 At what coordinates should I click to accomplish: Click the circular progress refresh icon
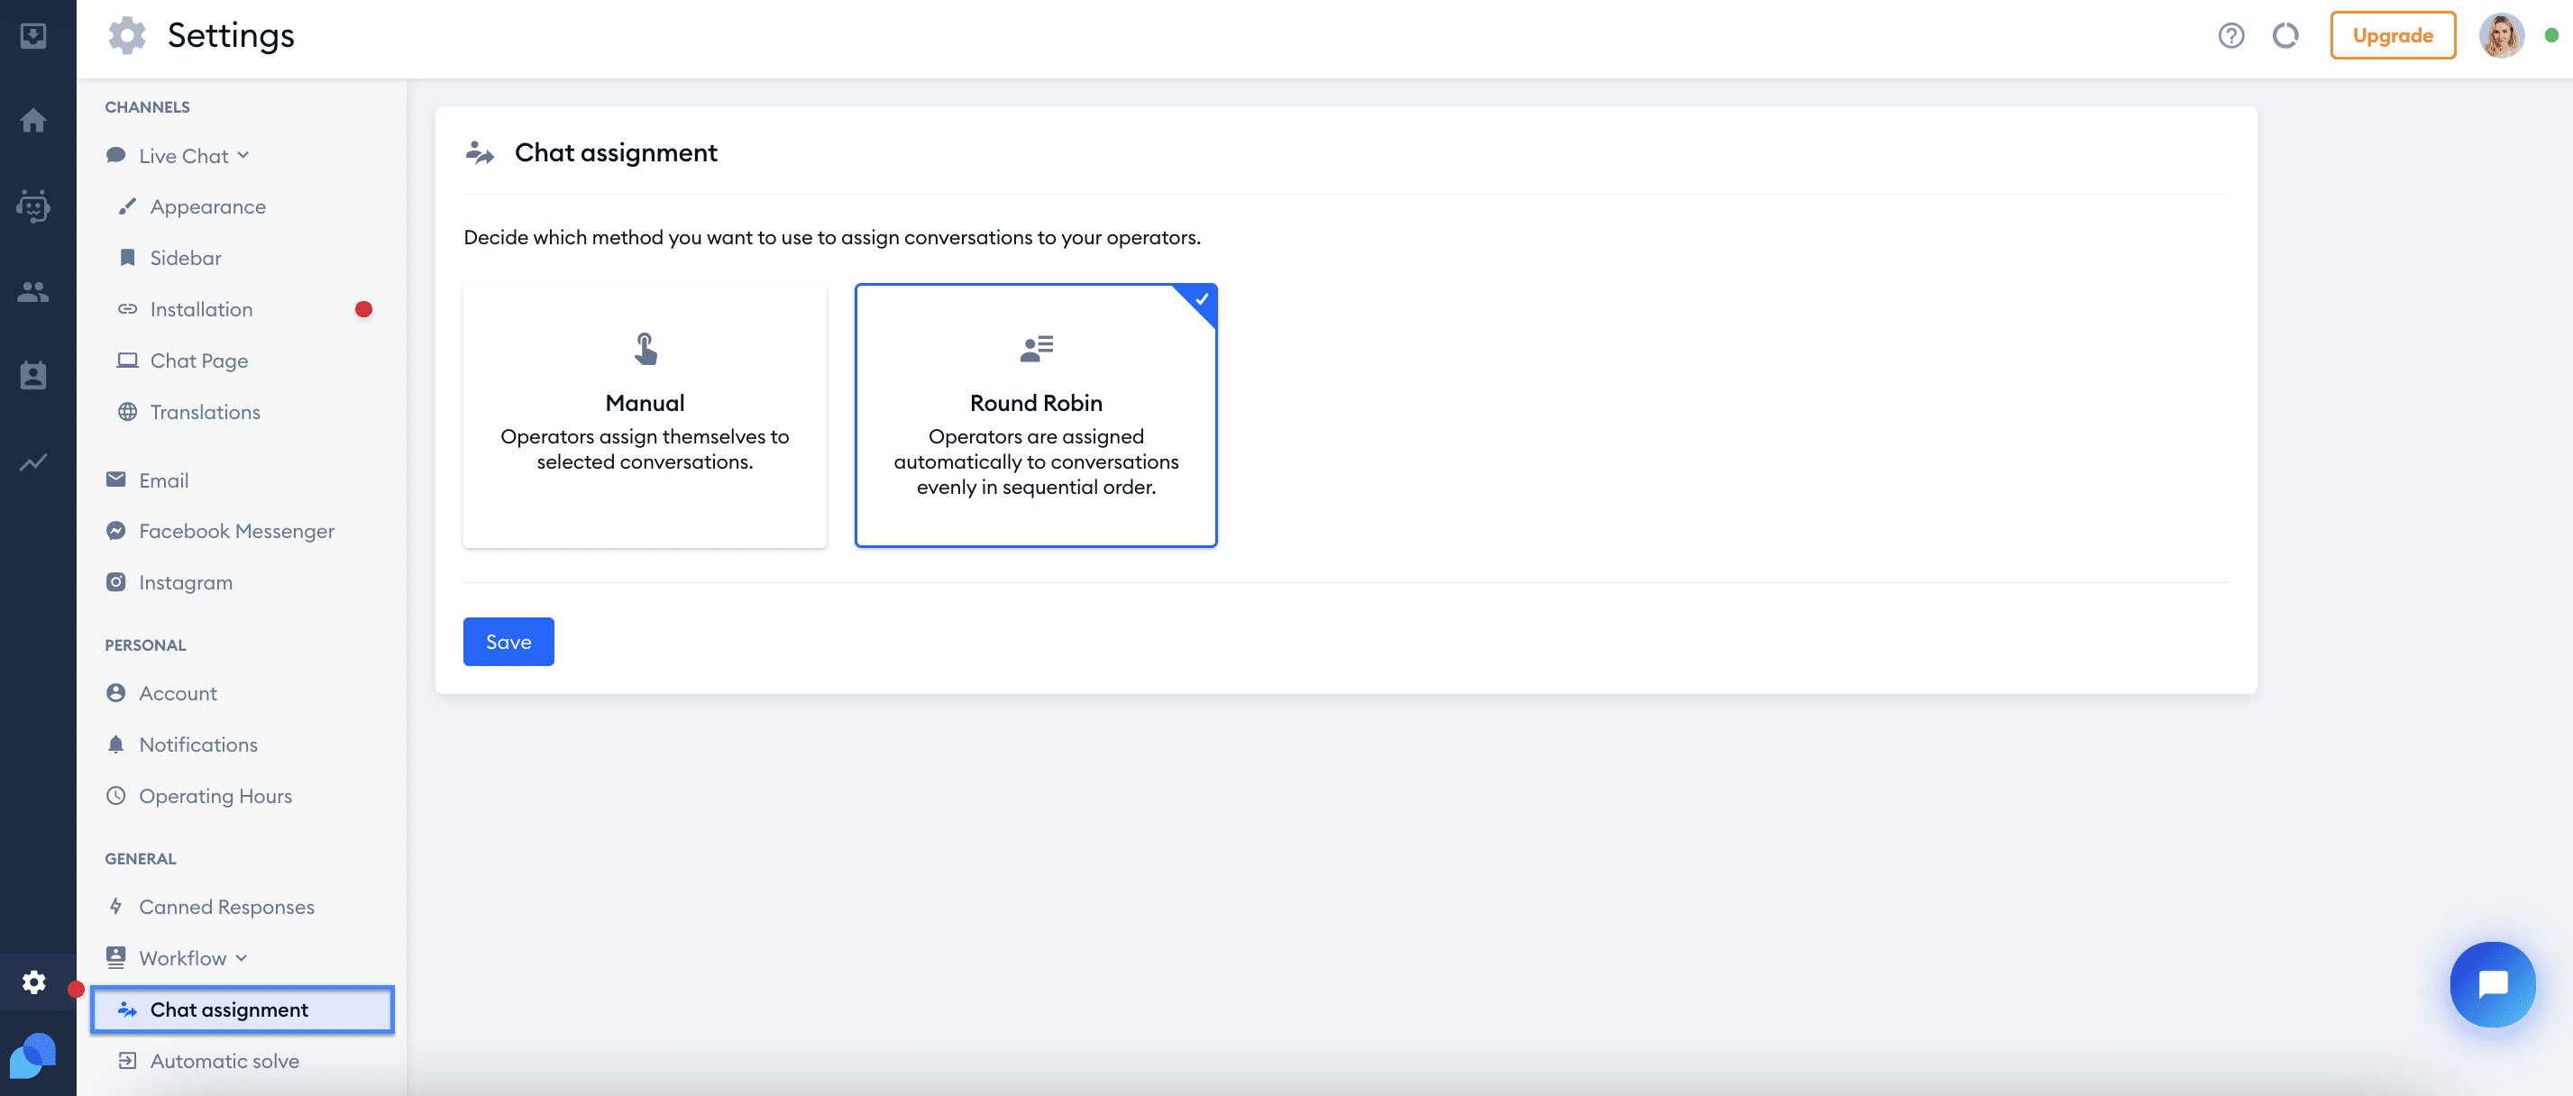tap(2285, 36)
